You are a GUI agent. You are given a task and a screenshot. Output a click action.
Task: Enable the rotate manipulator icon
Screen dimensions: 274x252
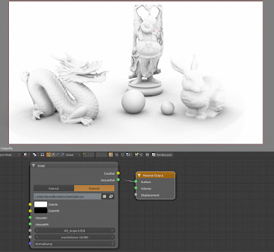pos(58,154)
